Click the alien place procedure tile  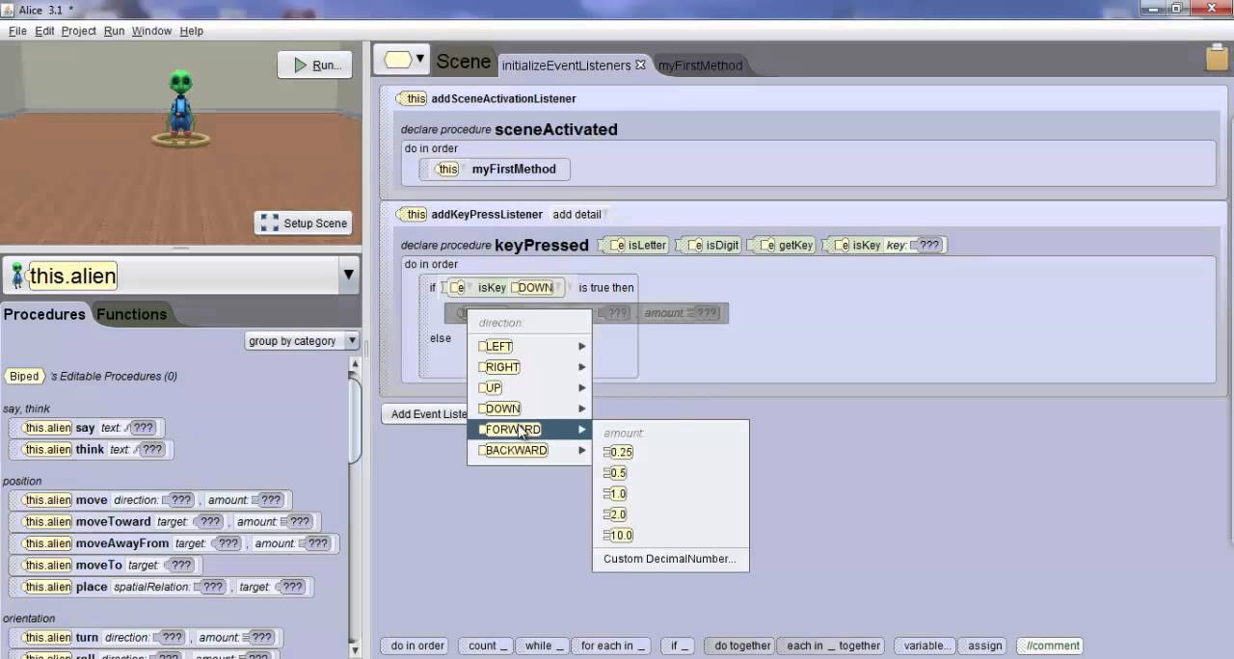click(x=161, y=587)
